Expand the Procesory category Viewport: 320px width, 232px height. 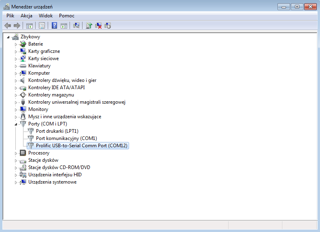pos(16,153)
